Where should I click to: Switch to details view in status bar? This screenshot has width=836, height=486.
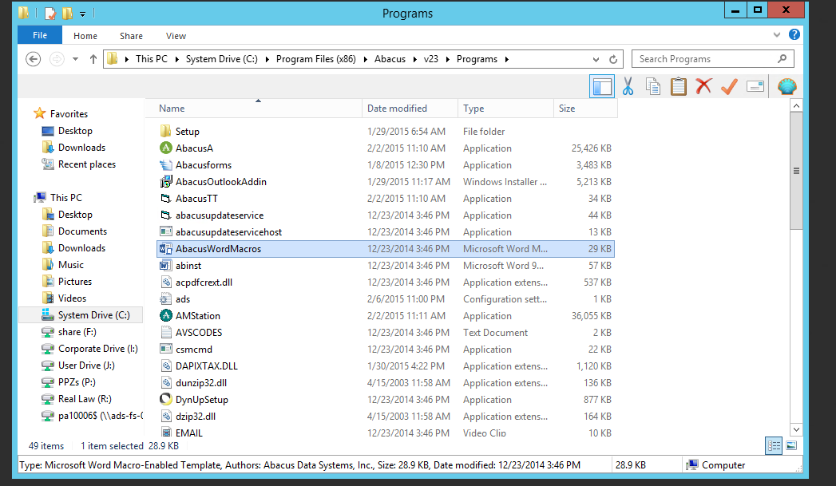pyautogui.click(x=774, y=445)
